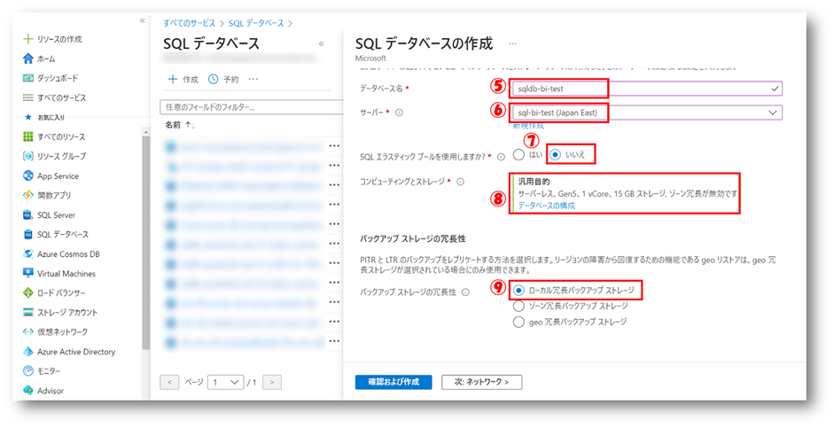Select geo 冗長バックアップ ストレージ option
Screen dimensions: 834x428
518,323
